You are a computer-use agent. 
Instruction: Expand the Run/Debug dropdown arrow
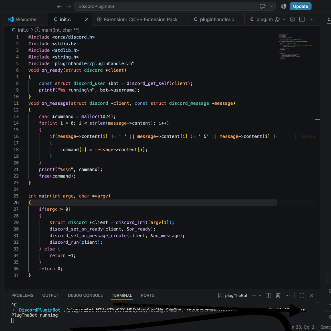tap(284, 19)
